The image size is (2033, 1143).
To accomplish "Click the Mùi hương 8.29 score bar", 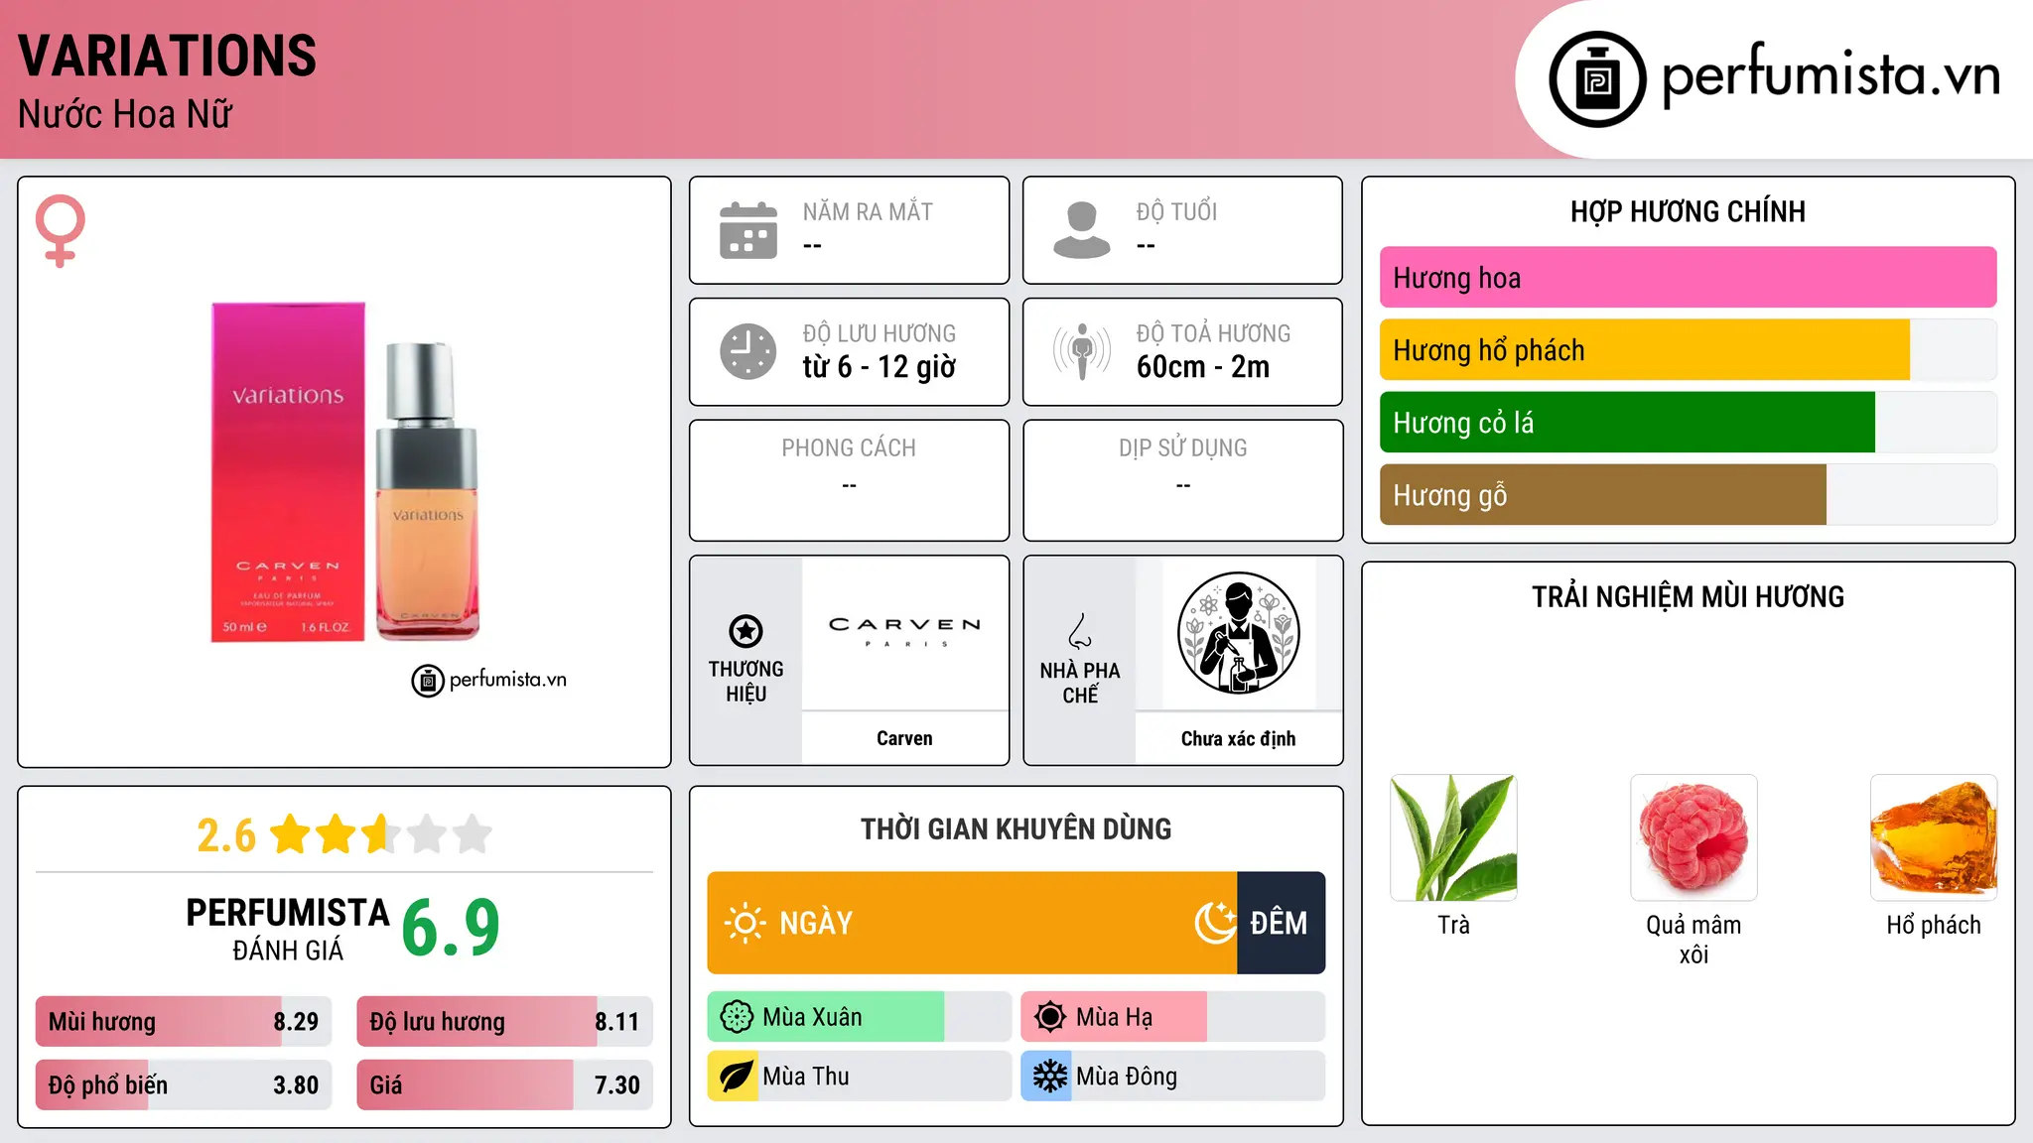I will pos(184,1022).
